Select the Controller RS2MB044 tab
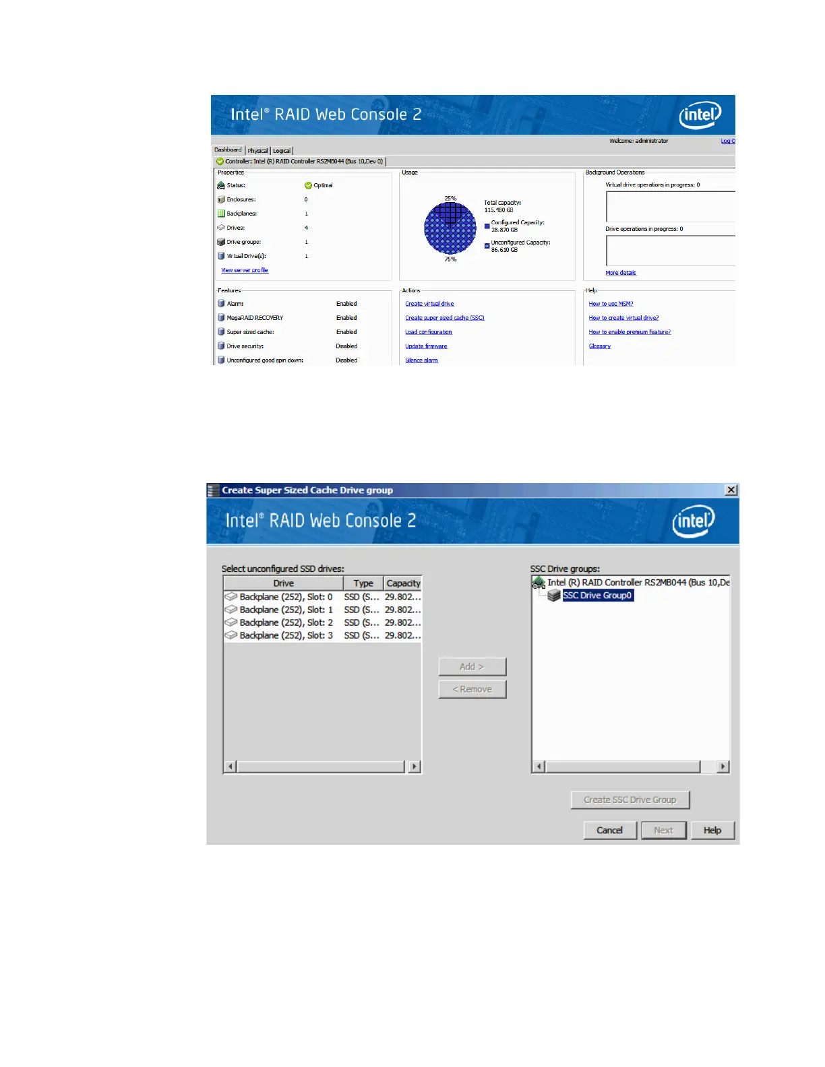The height and width of the screenshot is (1067, 825). [x=300, y=162]
